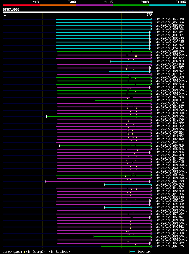Click the UniRef100_Q22MH4 label

[x=170, y=152]
